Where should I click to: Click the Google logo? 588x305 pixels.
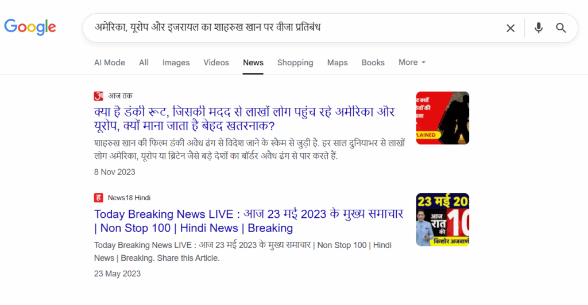[30, 27]
